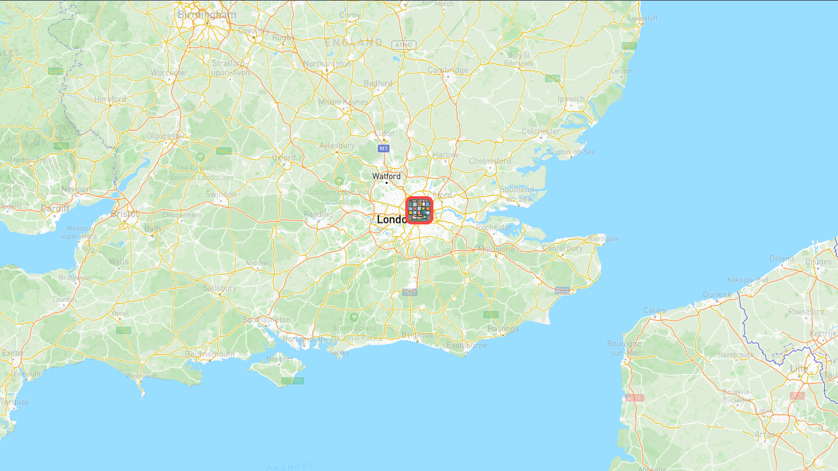Click the A1(M) road shield
The height and width of the screenshot is (471, 838).
point(403,44)
